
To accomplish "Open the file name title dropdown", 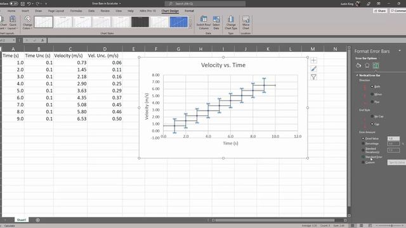I will pyautogui.click(x=120, y=4).
